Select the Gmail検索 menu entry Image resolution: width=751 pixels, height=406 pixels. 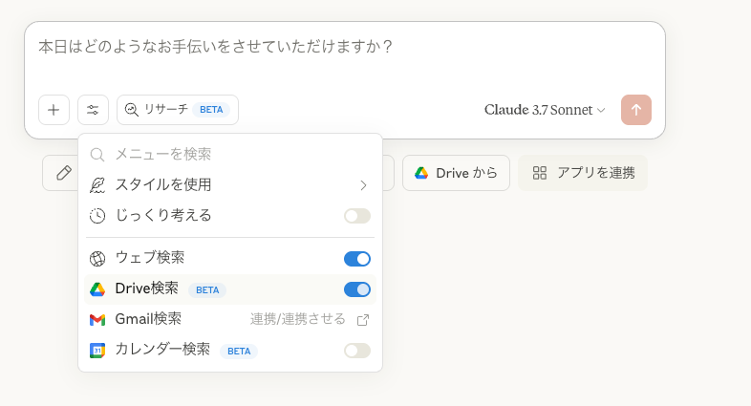tap(230, 320)
